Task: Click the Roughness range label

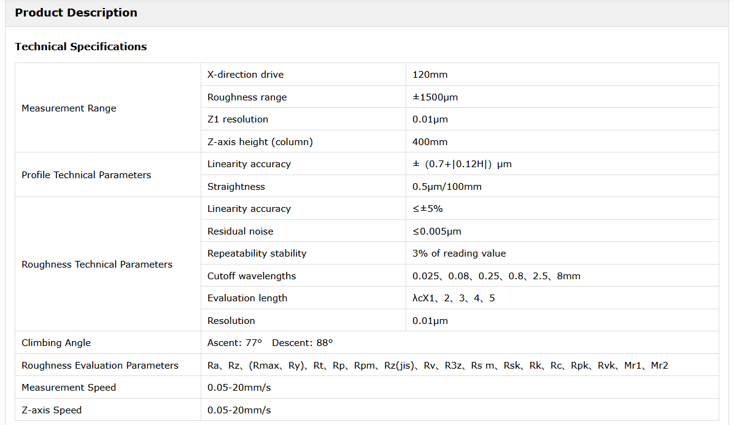Action: point(247,97)
